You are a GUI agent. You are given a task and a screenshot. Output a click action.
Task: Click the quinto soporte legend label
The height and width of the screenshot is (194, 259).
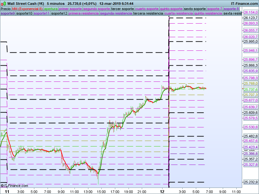pyautogui.click(x=172, y=9)
